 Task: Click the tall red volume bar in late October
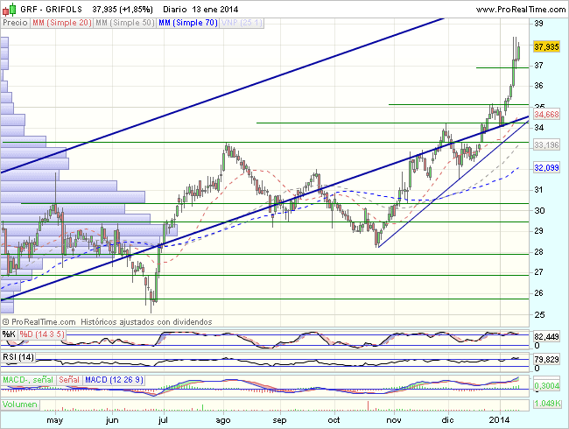pos(369,405)
